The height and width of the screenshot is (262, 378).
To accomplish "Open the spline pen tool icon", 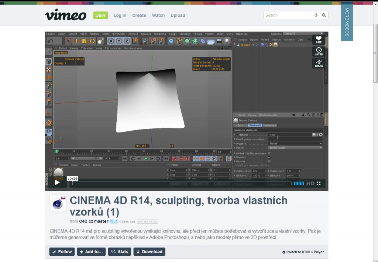I will pyautogui.click(x=179, y=41).
